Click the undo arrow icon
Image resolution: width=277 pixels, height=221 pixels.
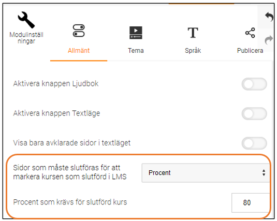point(269,17)
